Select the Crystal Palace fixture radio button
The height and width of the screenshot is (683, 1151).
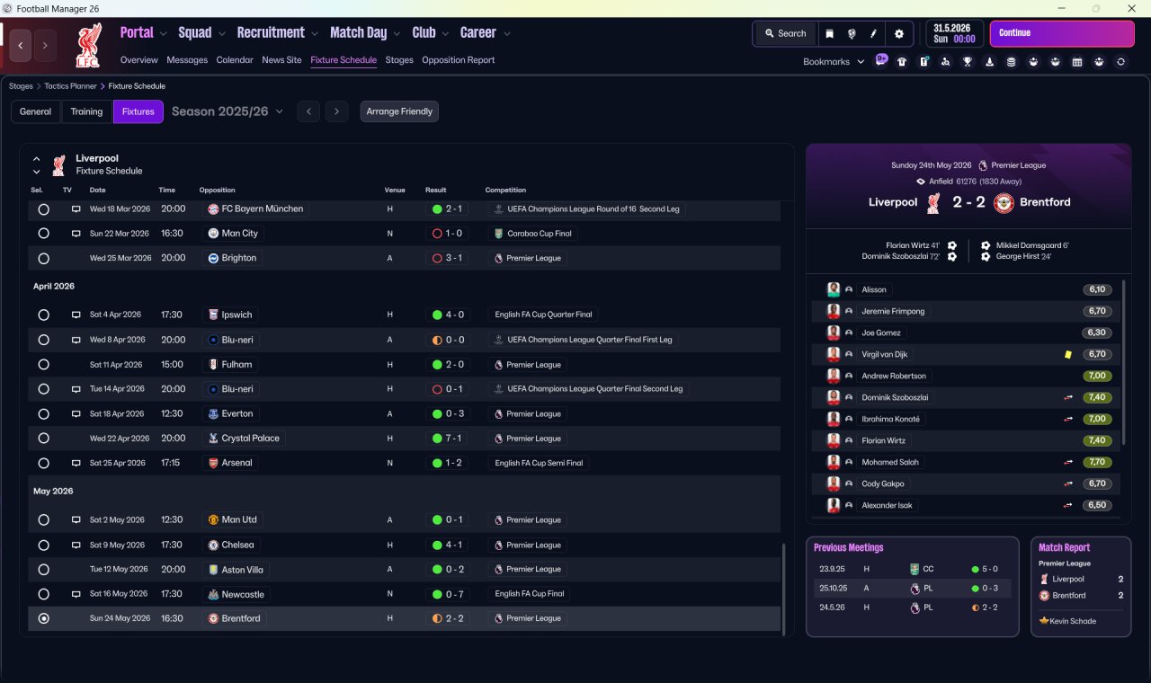43,439
